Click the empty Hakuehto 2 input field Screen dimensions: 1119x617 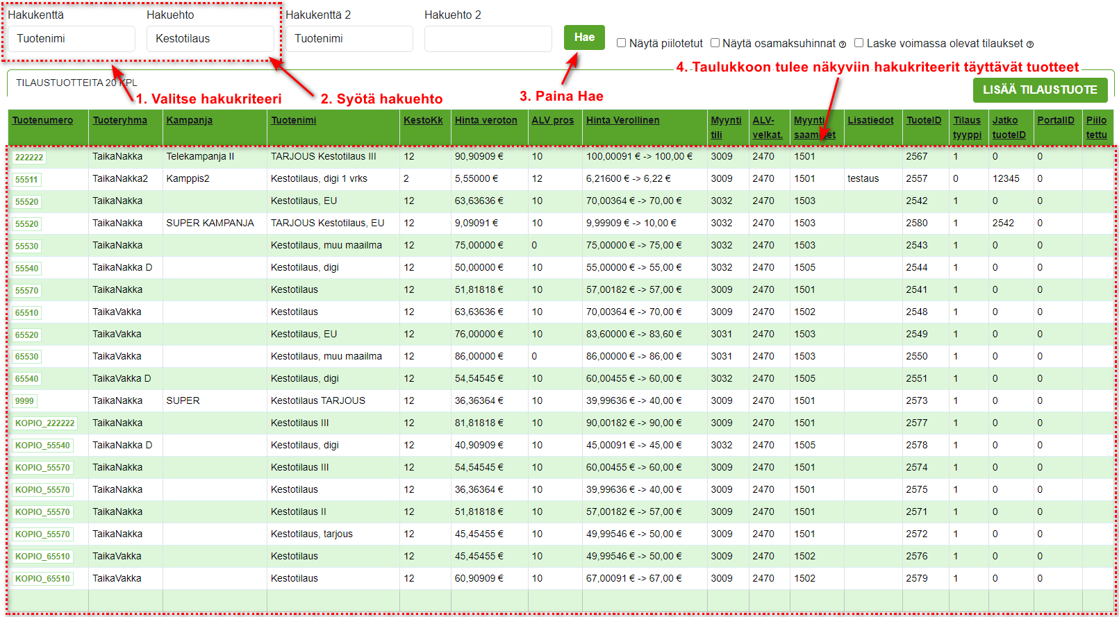point(488,39)
